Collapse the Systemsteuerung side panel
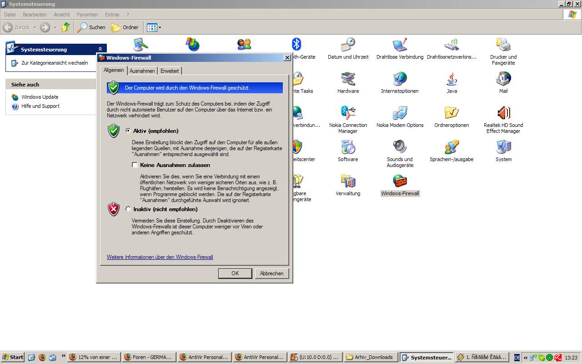Image resolution: width=582 pixels, height=364 pixels. click(100, 49)
